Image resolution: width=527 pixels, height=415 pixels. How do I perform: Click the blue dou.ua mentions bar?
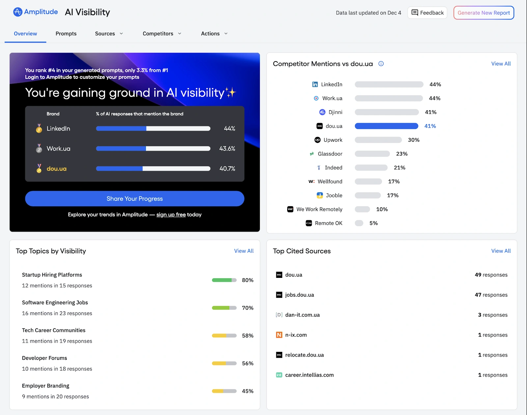click(x=386, y=126)
